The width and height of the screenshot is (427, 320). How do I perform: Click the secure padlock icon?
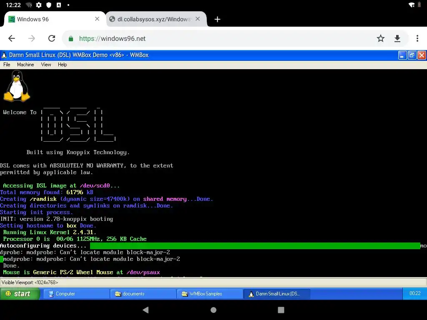click(x=71, y=39)
